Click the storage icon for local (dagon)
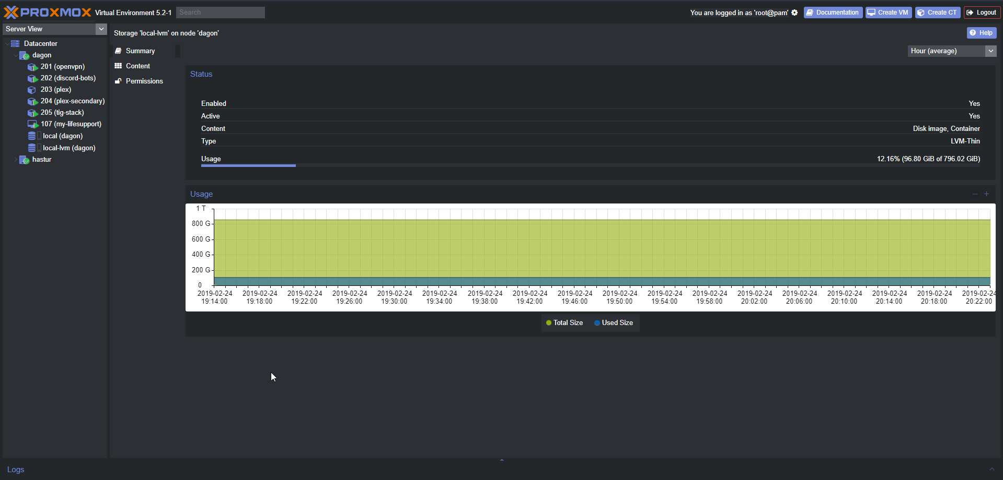The height and width of the screenshot is (480, 1003). pos(32,136)
